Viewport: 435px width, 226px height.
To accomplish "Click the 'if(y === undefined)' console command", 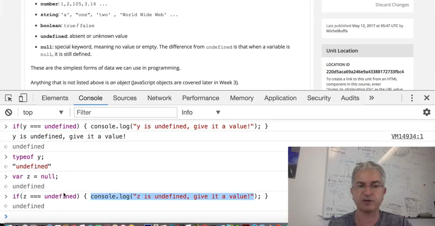I will click(140, 126).
